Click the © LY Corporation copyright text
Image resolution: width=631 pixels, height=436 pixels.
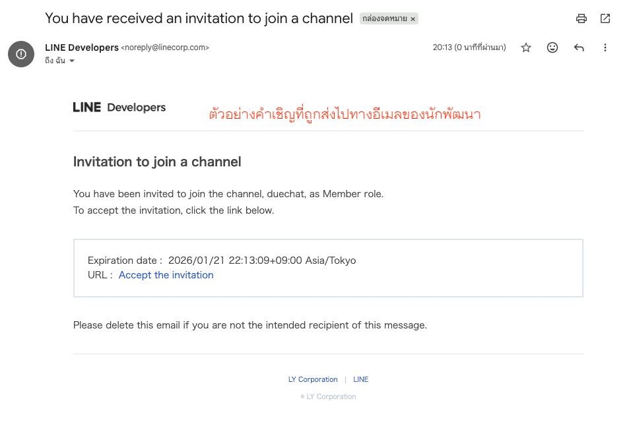coord(329,396)
